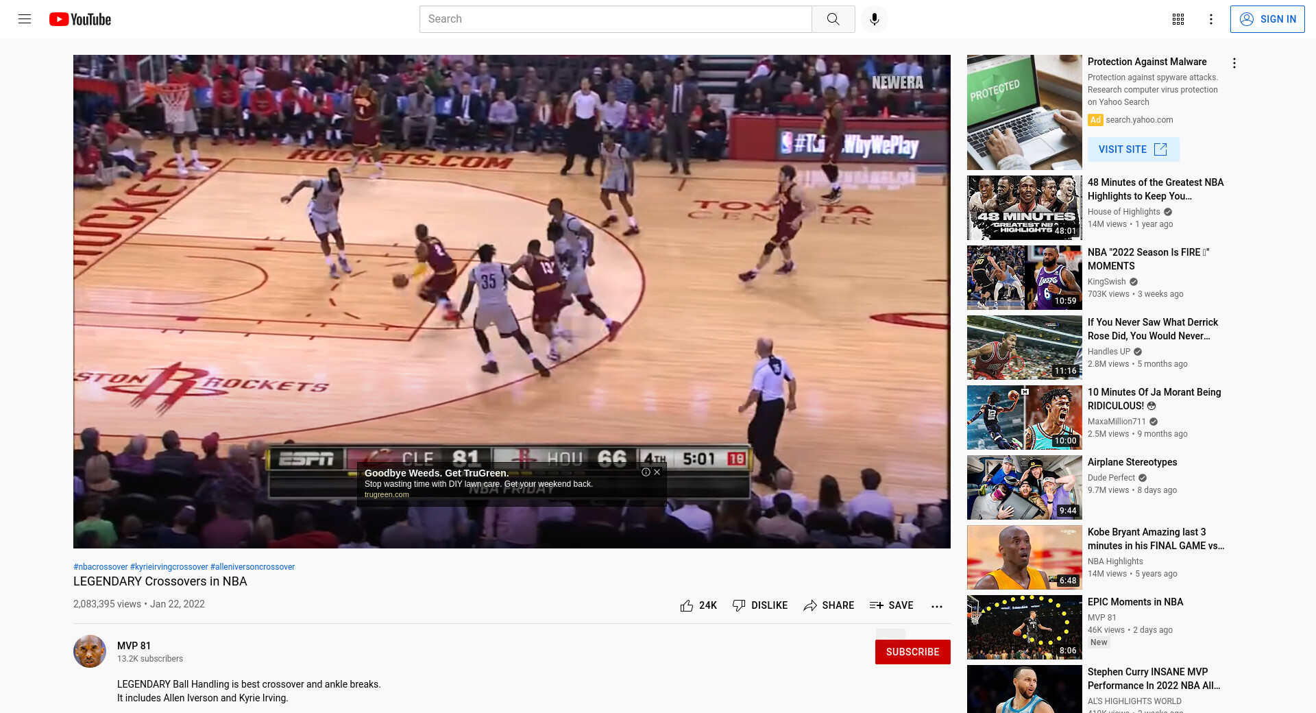Viewport: 1316px width, 713px height.
Task: Open EPIC Moments in NBA title
Action: (1135, 602)
